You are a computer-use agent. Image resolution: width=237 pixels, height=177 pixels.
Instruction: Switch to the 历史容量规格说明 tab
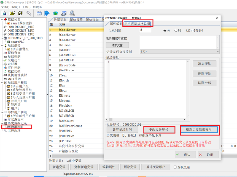pos(137,24)
